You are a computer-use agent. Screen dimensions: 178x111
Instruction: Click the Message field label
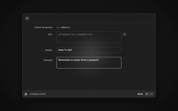tap(48, 60)
